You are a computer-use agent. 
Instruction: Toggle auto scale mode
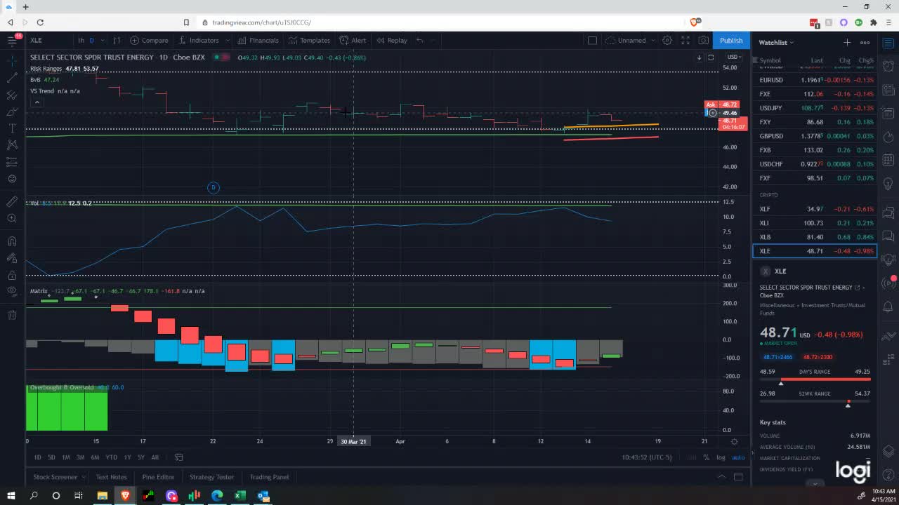point(738,457)
